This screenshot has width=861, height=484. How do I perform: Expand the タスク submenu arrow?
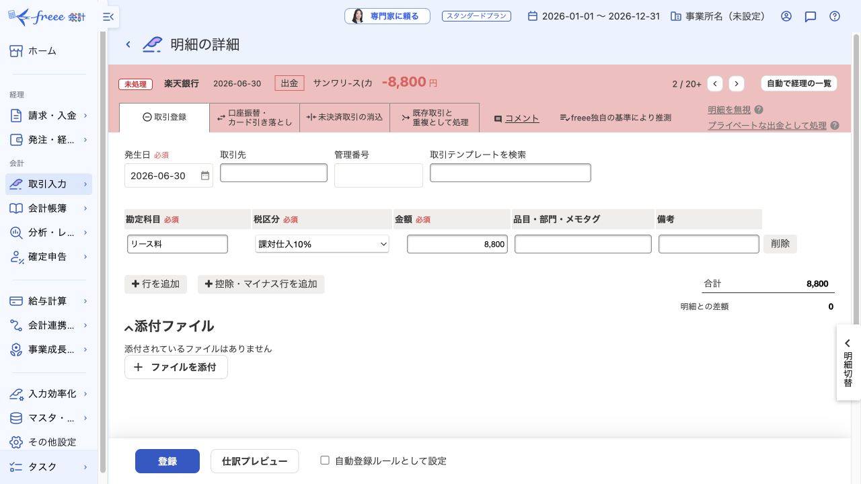pyautogui.click(x=85, y=467)
